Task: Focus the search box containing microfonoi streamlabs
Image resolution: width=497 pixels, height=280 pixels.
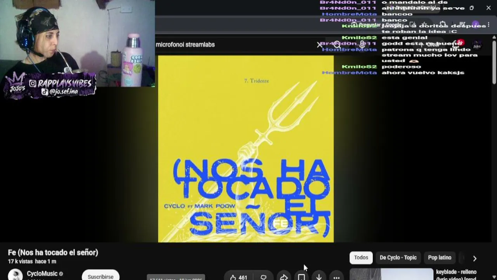Action: [x=235, y=45]
